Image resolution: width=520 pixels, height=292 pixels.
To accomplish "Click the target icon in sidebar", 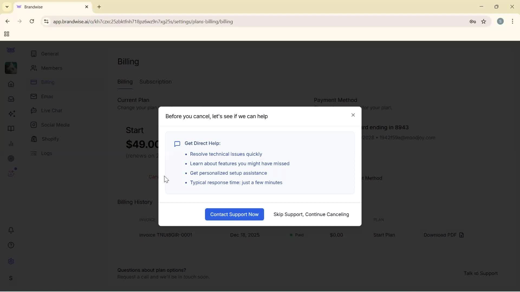I will tap(11, 158).
